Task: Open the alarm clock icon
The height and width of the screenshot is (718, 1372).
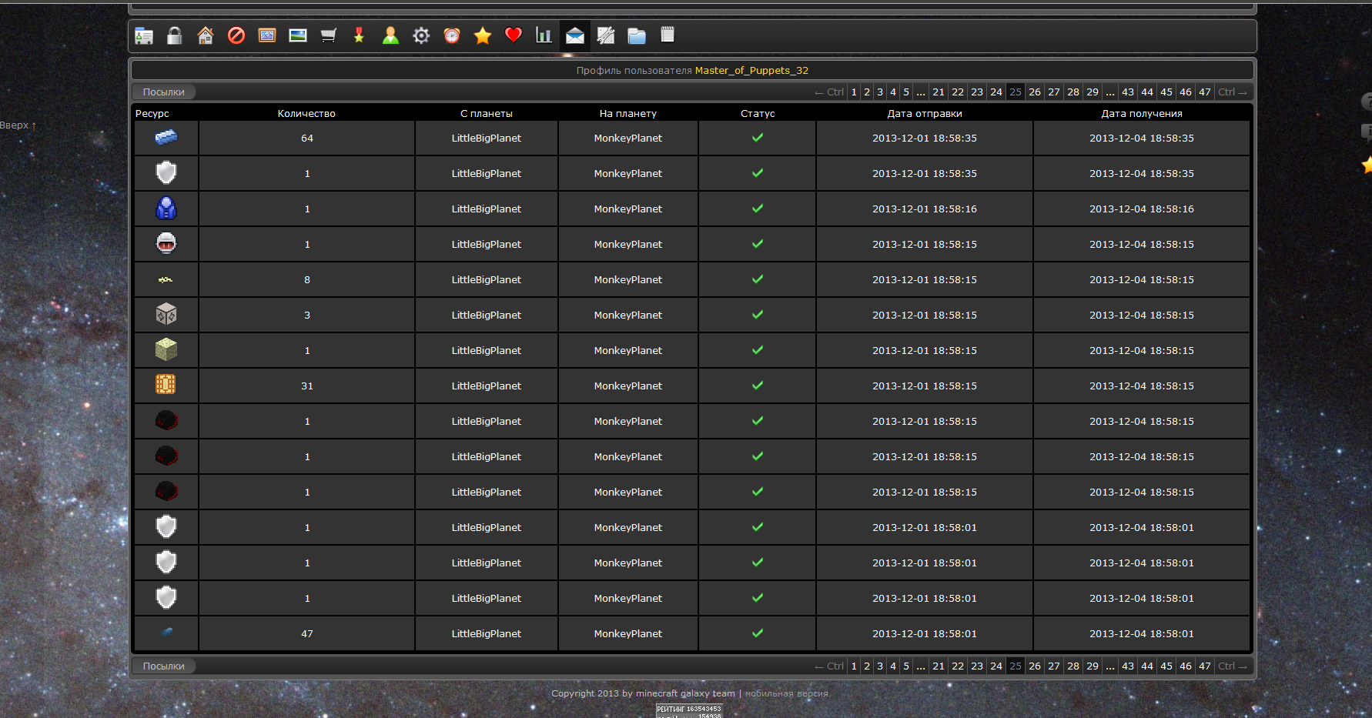Action: 452,35
